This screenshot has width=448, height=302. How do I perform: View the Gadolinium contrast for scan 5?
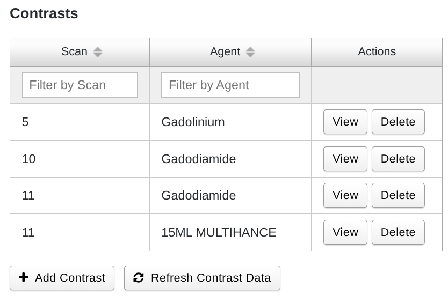coord(345,122)
